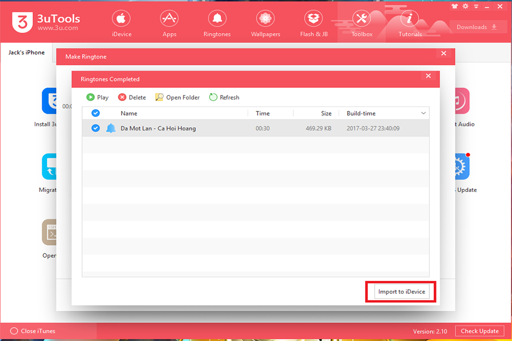Click gear Update tool icon behind dialog

(x=462, y=166)
